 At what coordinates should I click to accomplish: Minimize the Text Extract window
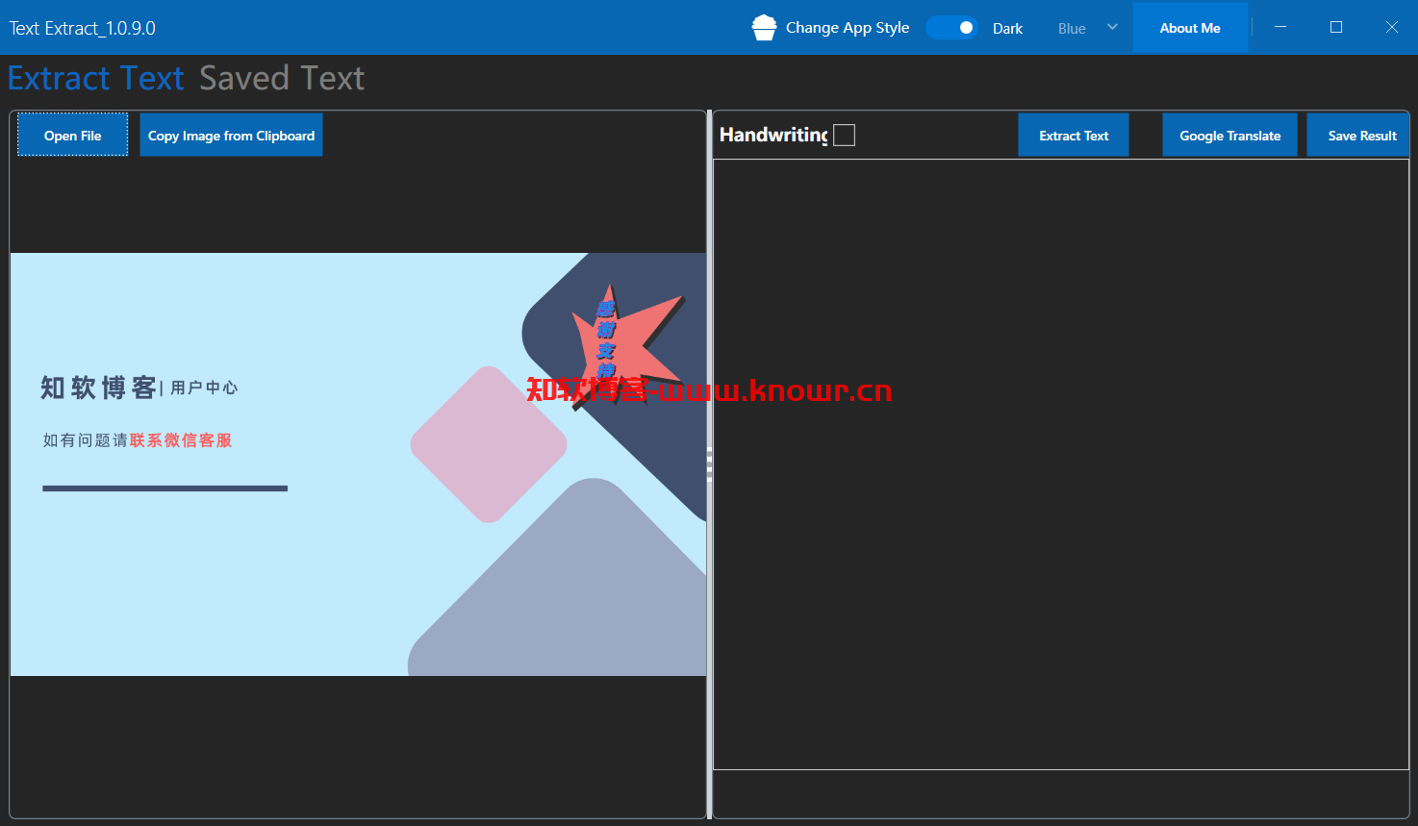point(1280,28)
